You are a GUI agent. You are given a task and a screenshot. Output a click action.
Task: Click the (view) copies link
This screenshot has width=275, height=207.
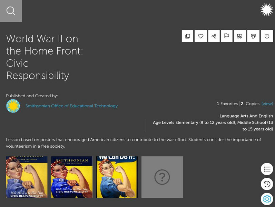coord(267,104)
